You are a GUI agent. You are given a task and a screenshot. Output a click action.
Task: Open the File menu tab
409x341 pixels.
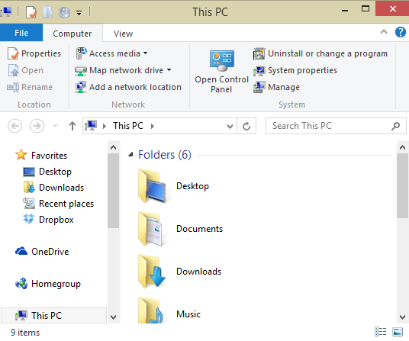pyautogui.click(x=21, y=33)
